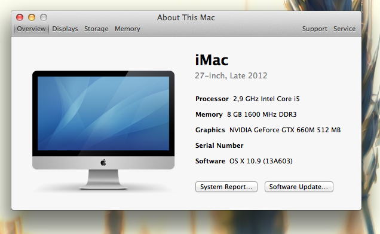This screenshot has height=234, width=380.
Task: Open the Displays tab
Action: 65,29
